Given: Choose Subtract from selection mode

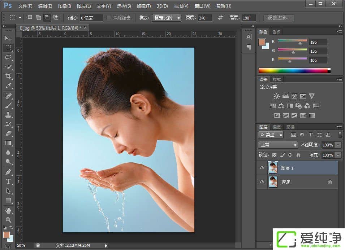Looking at the screenshot, I should [47, 17].
